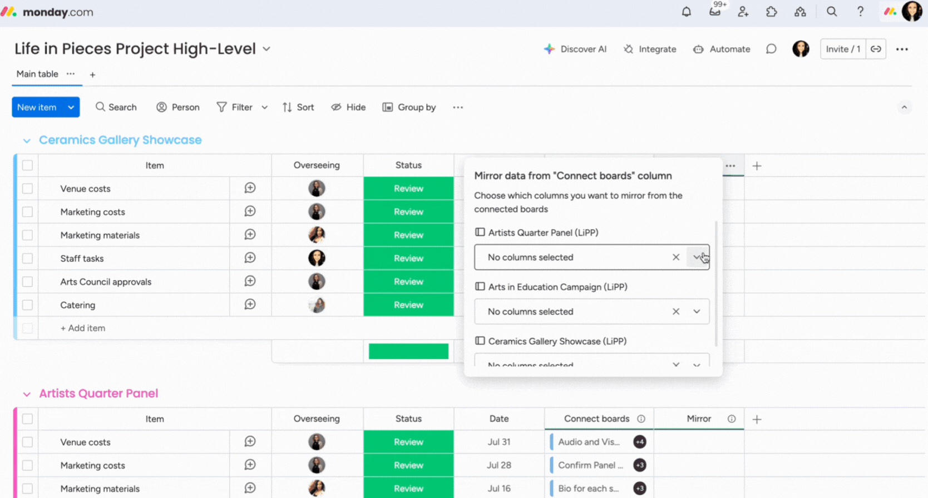Open the help question mark icon
This screenshot has width=928, height=498.
click(860, 12)
